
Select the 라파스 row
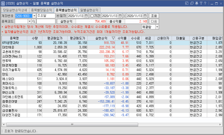tap(112, 106)
